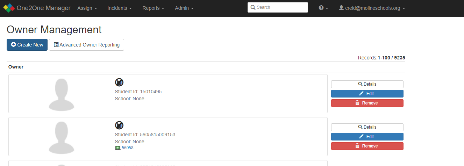Open the Reports menu
The width and height of the screenshot is (464, 166).
(153, 8)
